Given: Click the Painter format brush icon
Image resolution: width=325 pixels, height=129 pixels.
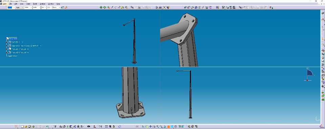Looking at the screenshot, I should (66, 7).
